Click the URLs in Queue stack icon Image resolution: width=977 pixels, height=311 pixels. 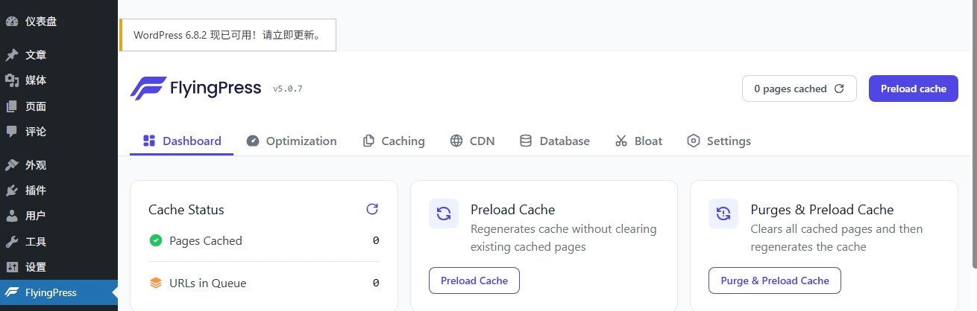pyautogui.click(x=156, y=283)
